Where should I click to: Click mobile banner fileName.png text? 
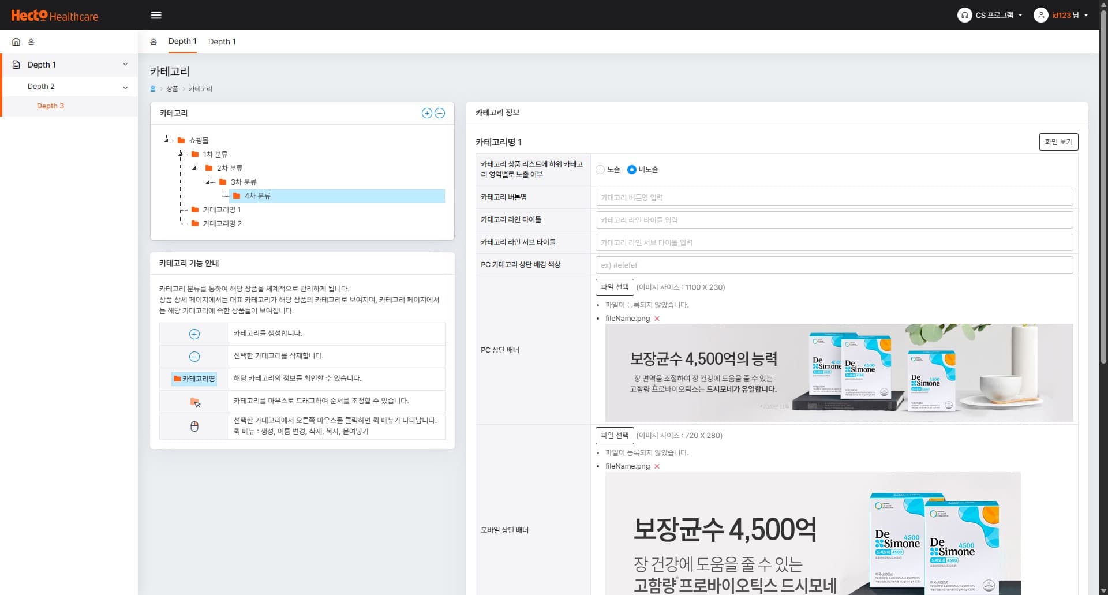627,466
